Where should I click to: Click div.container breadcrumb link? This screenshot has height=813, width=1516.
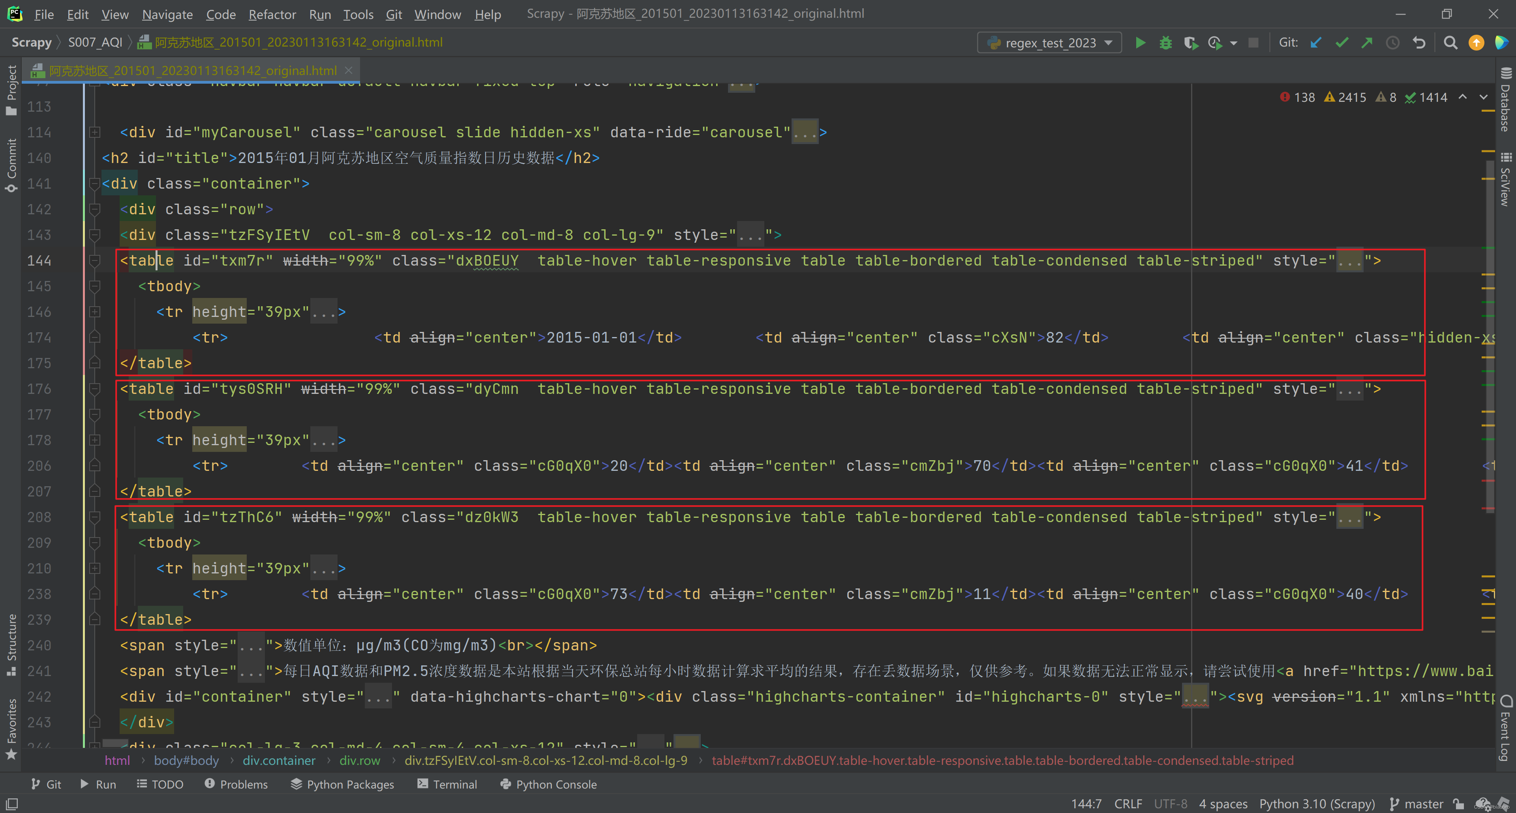click(x=279, y=760)
